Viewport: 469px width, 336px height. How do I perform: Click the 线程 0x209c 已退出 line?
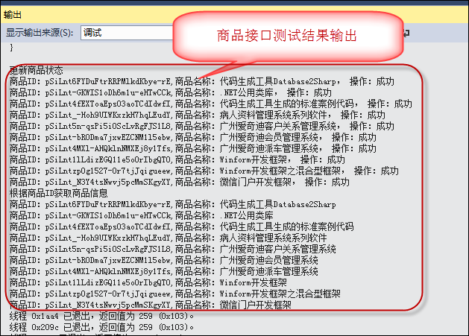point(101,327)
